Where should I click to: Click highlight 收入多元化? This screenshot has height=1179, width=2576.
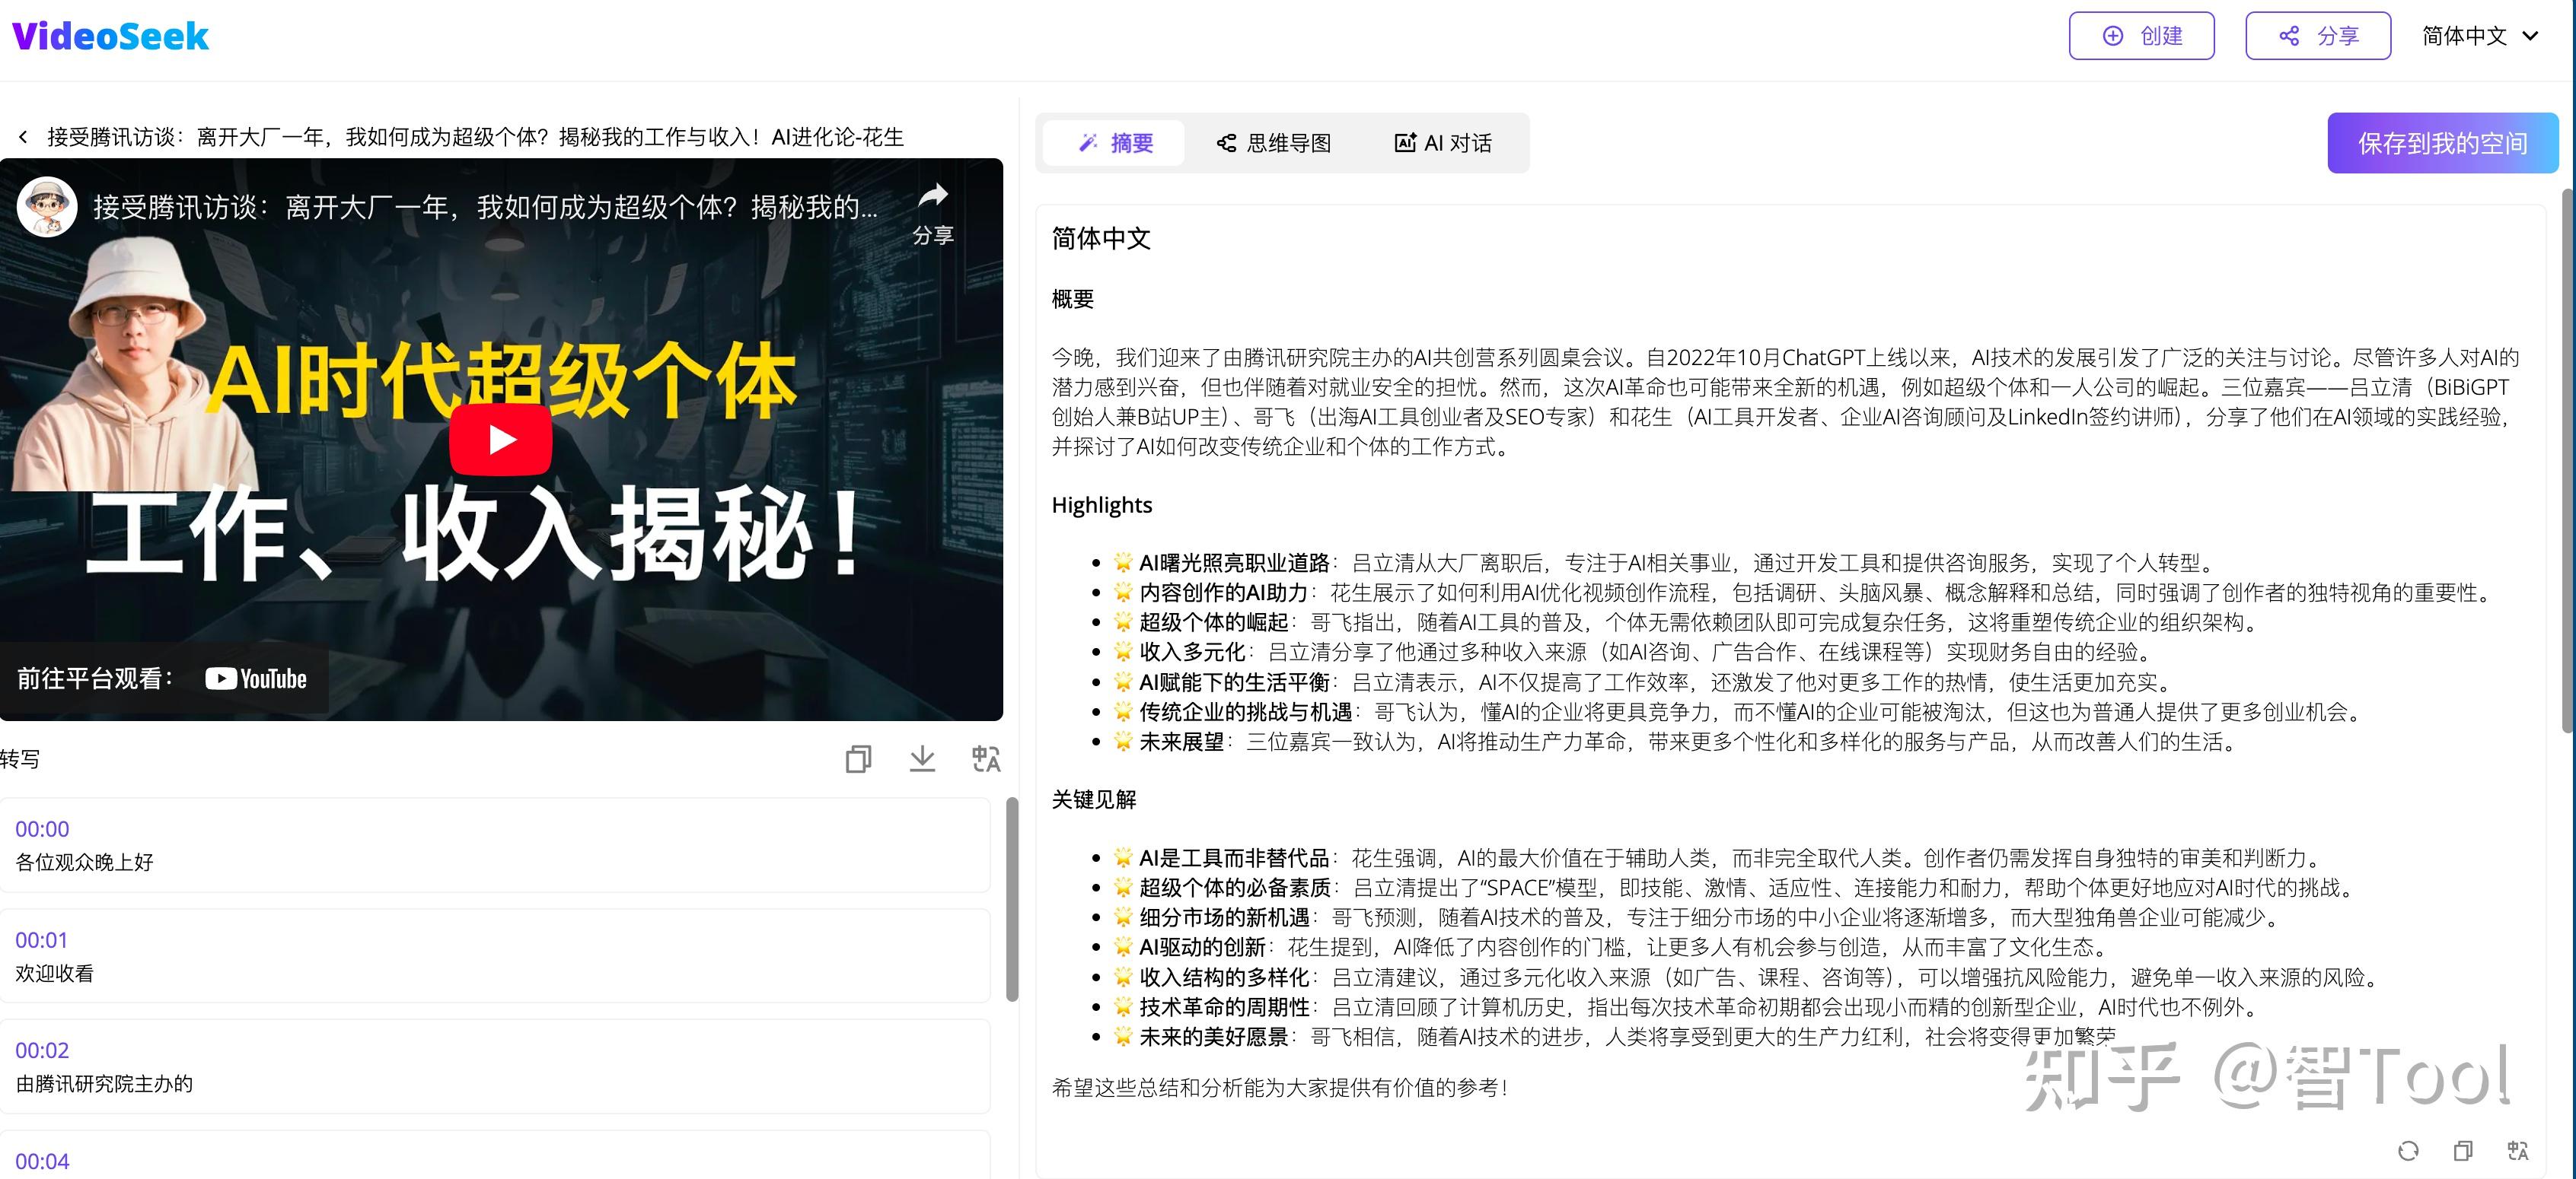(x=1192, y=653)
